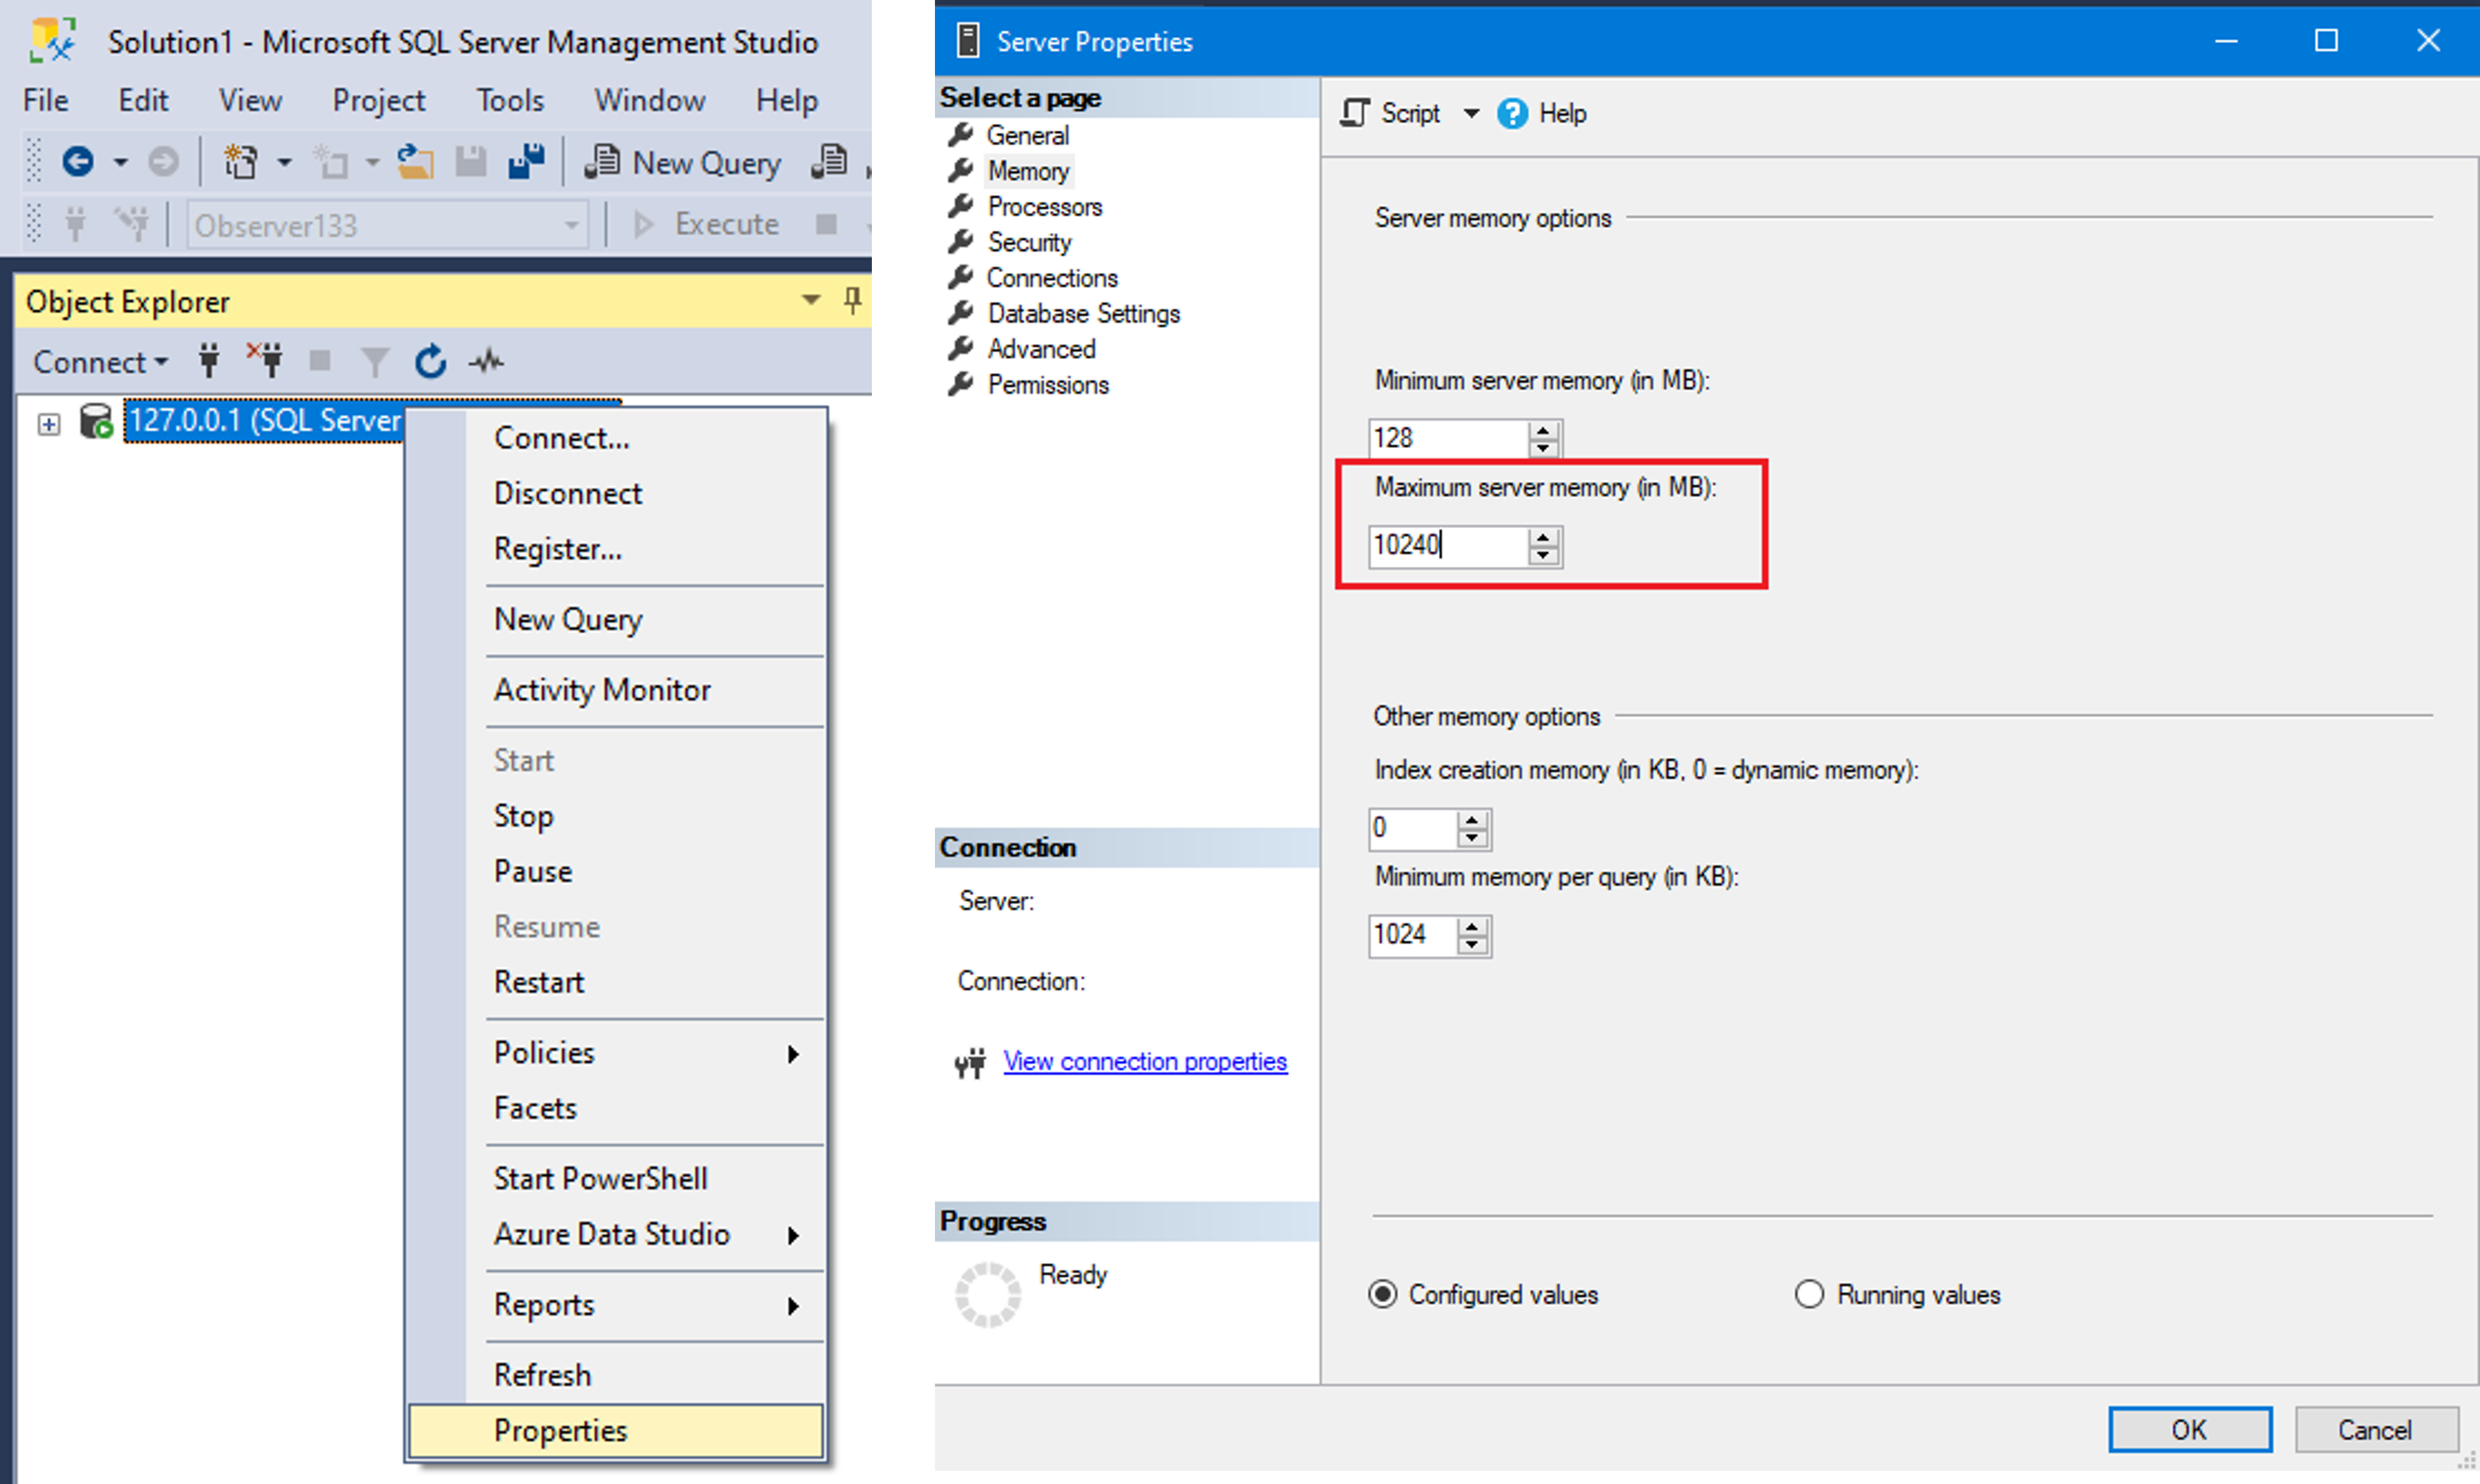
Task: Click the SQL Server instance database icon
Action: tap(96, 421)
